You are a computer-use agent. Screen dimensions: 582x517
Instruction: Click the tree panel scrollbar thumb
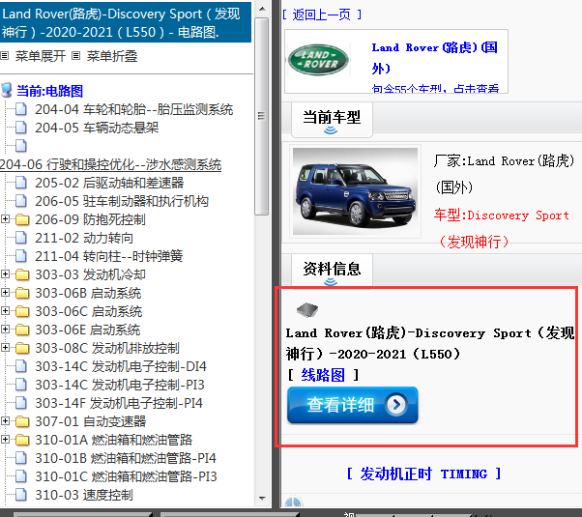point(262,116)
